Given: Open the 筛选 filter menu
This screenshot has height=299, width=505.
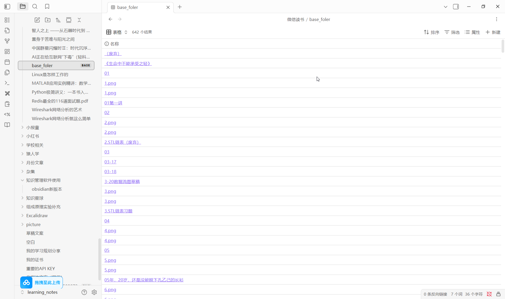Looking at the screenshot, I should (452, 32).
